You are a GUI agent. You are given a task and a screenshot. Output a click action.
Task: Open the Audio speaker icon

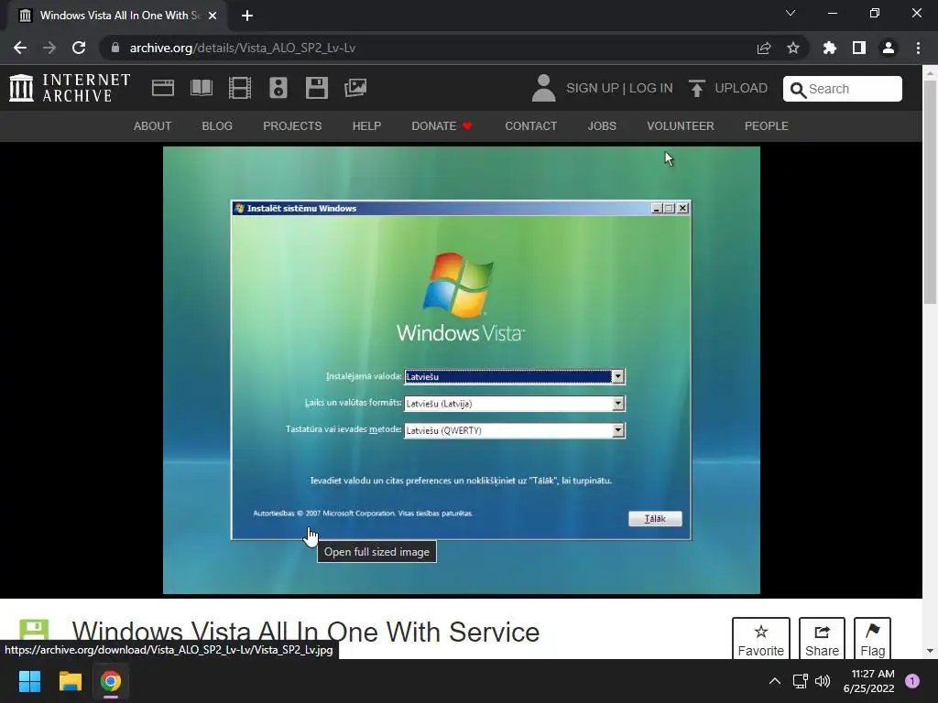click(278, 88)
